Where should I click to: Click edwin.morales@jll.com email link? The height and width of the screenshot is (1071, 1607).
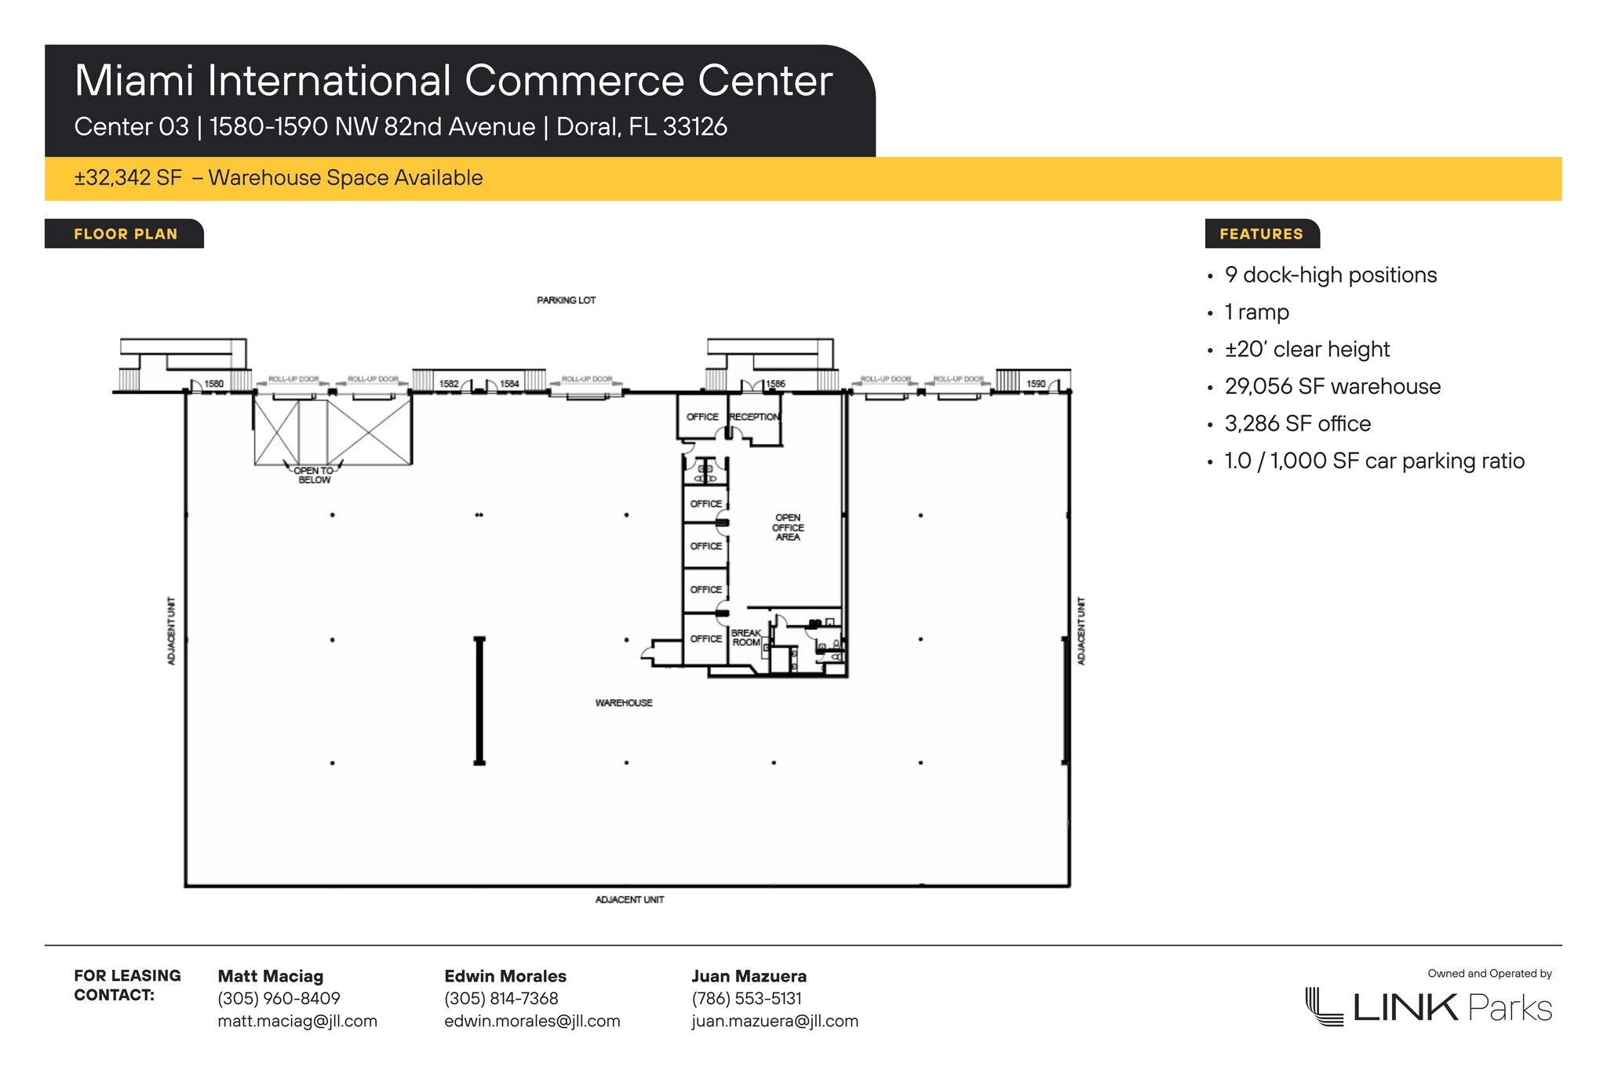532,1021
